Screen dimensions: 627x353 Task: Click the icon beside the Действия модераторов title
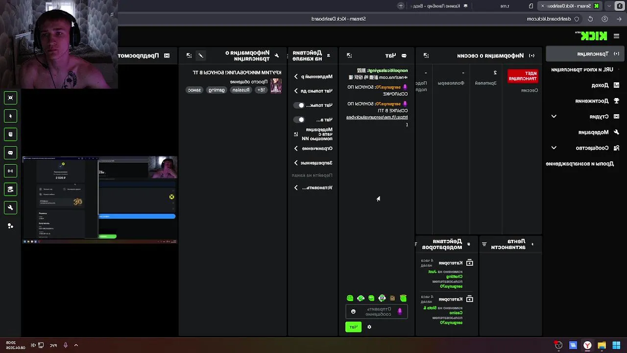468,244
